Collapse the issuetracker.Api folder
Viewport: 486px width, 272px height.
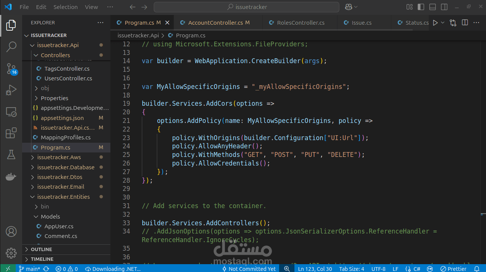point(66,45)
